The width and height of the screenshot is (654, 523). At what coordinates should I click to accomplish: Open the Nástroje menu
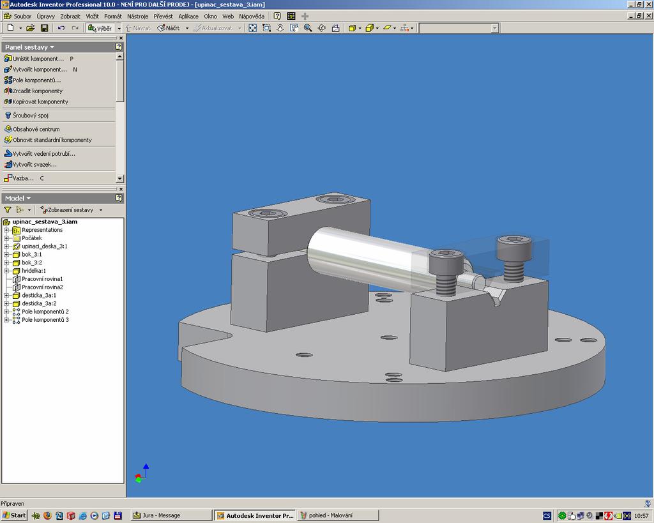(138, 16)
